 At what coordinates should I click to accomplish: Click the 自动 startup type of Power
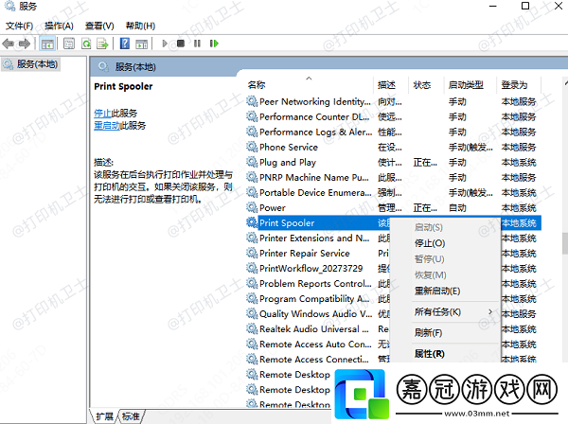[457, 207]
